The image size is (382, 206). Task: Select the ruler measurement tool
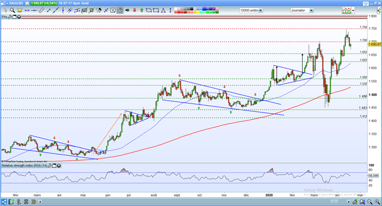point(42,11)
